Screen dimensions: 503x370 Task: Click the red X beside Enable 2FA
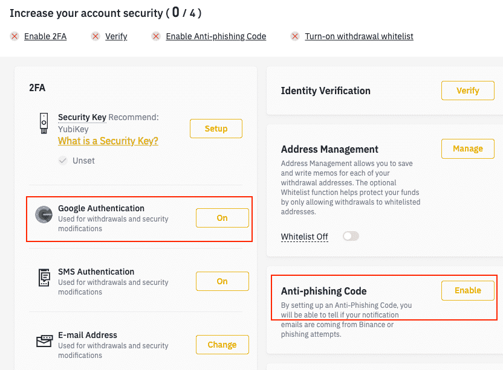(15, 37)
